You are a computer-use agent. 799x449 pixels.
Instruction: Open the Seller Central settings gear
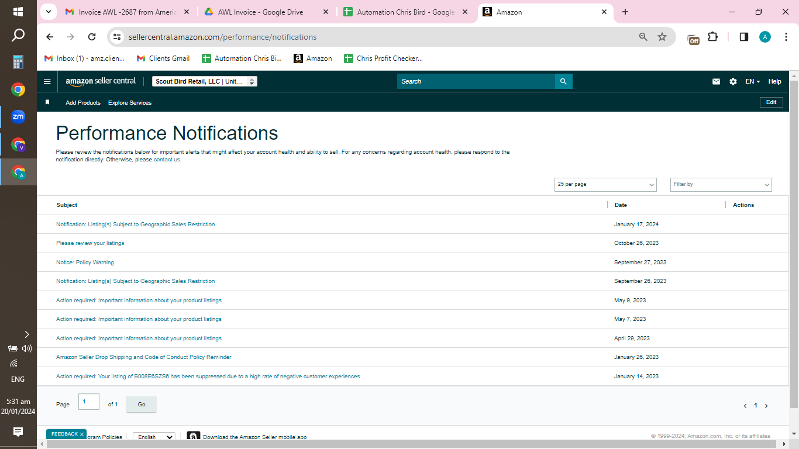[x=733, y=82]
